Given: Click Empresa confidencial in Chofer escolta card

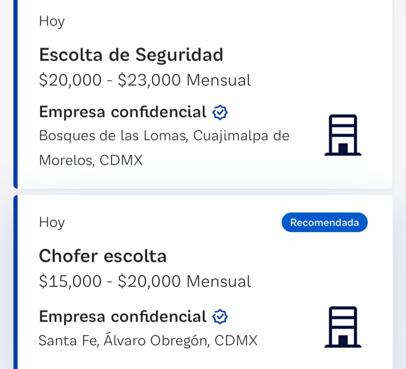Looking at the screenshot, I should tap(123, 317).
